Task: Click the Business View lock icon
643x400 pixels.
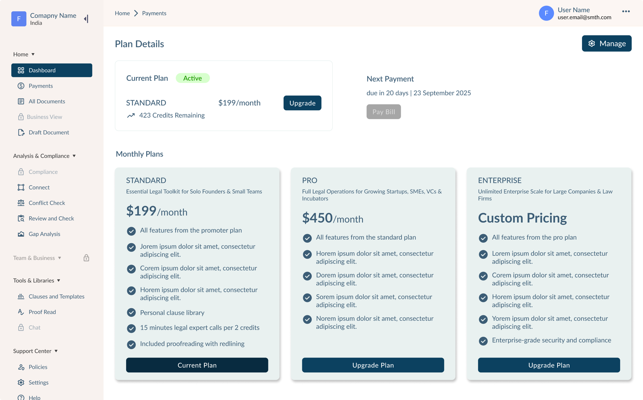Action: pos(21,117)
